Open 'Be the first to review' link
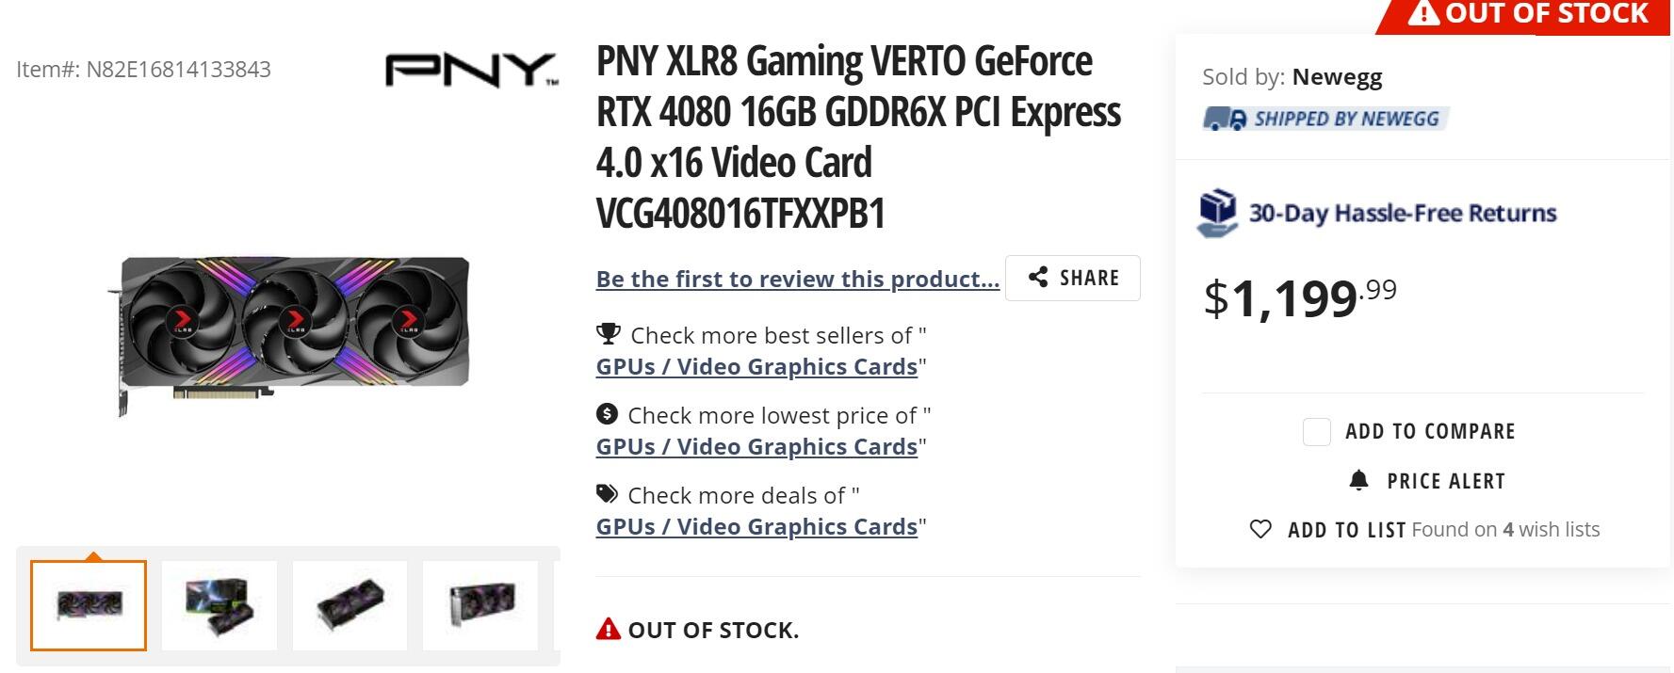 click(x=797, y=280)
